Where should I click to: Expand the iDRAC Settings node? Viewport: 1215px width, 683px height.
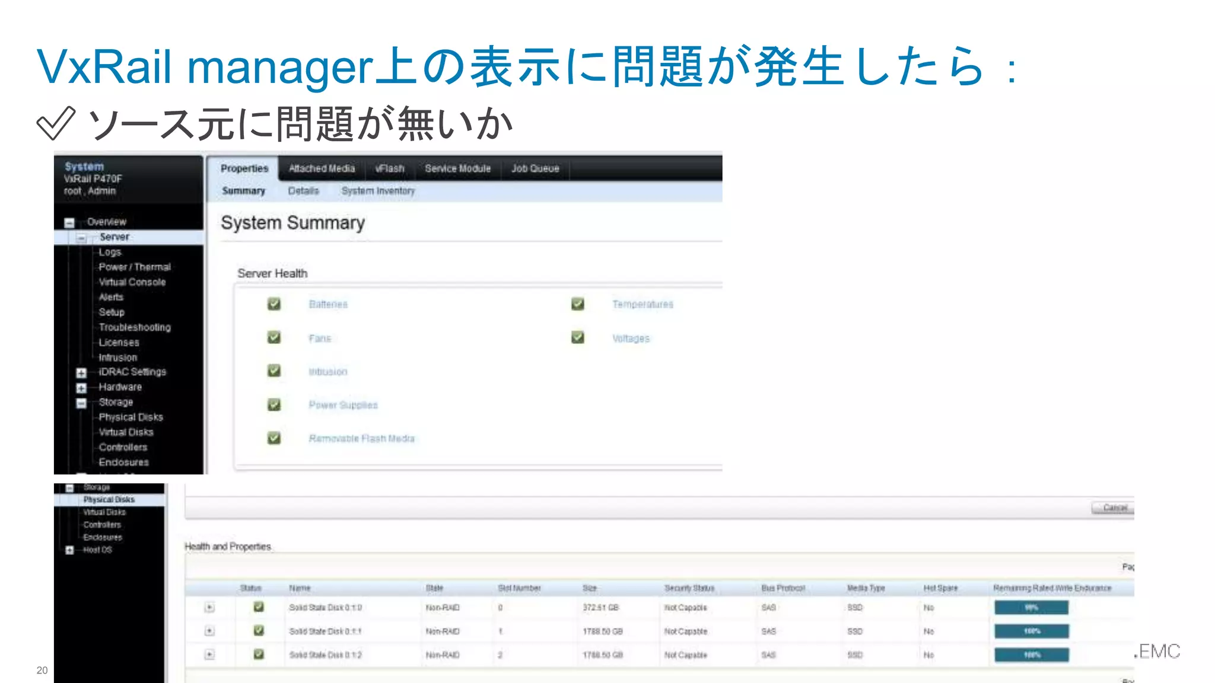[x=81, y=373]
